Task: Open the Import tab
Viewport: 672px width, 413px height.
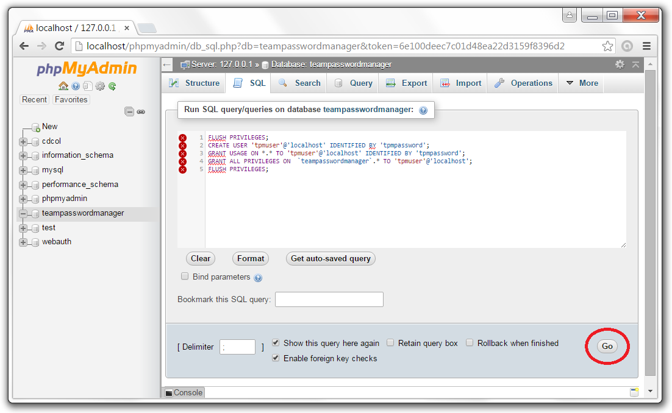Action: 461,83
